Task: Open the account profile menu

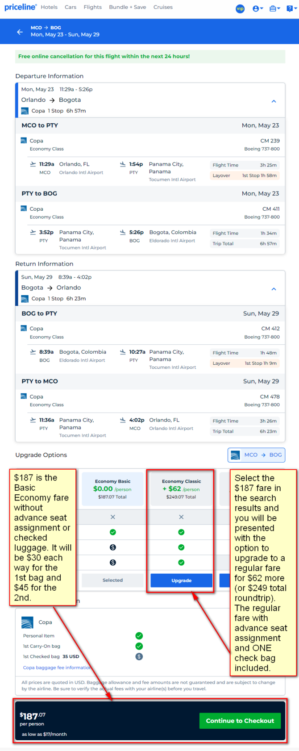Action: pos(257,8)
